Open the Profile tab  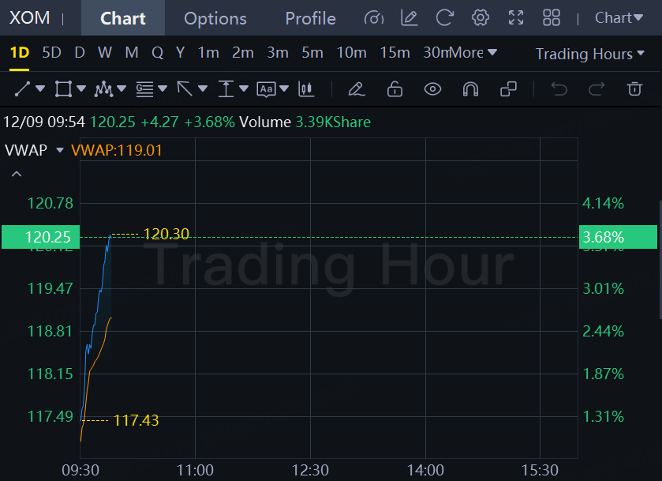click(x=310, y=18)
